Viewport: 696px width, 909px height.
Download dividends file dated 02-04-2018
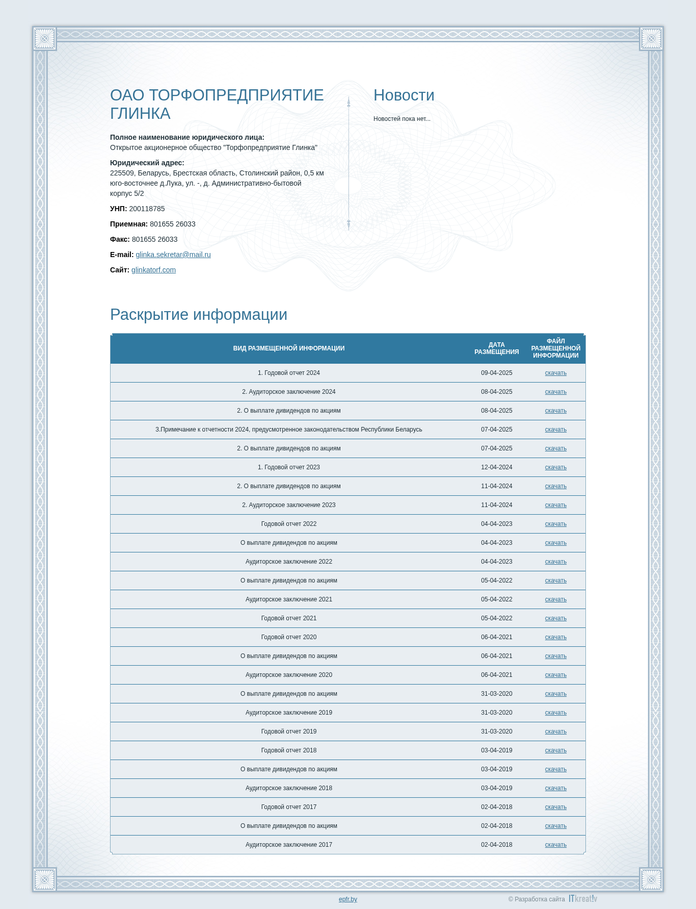[x=555, y=826]
